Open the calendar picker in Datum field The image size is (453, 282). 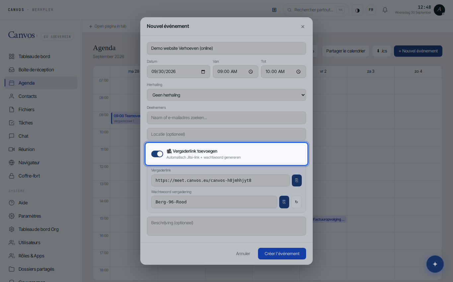coord(203,72)
